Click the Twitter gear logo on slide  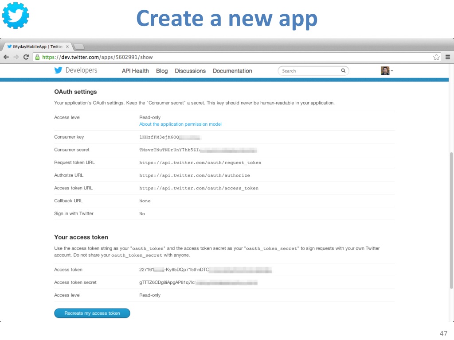coord(16,15)
